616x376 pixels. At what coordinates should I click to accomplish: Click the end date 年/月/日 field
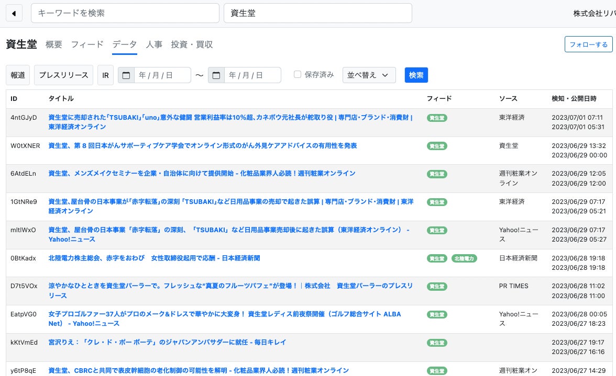[x=252, y=75]
